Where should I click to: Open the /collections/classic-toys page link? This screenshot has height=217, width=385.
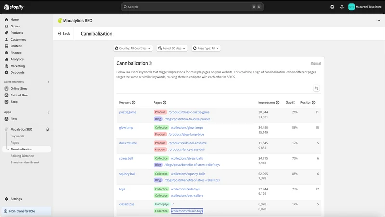[187, 211]
